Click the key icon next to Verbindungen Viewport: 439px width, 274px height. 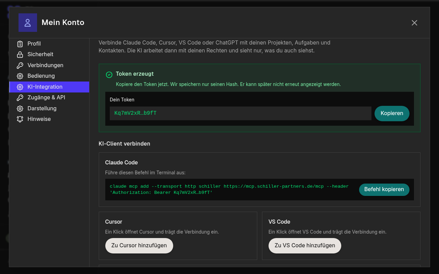[20, 65]
